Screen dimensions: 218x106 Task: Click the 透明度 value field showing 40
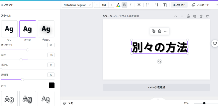coord(51,75)
